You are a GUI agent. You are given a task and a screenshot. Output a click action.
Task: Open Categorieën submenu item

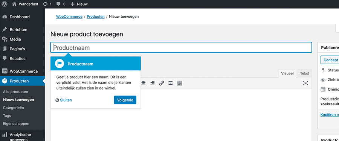pos(14,108)
